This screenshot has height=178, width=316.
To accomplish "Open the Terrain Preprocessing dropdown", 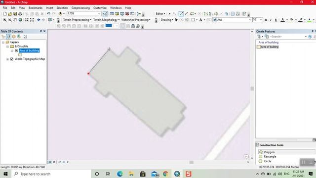I will (77, 20).
